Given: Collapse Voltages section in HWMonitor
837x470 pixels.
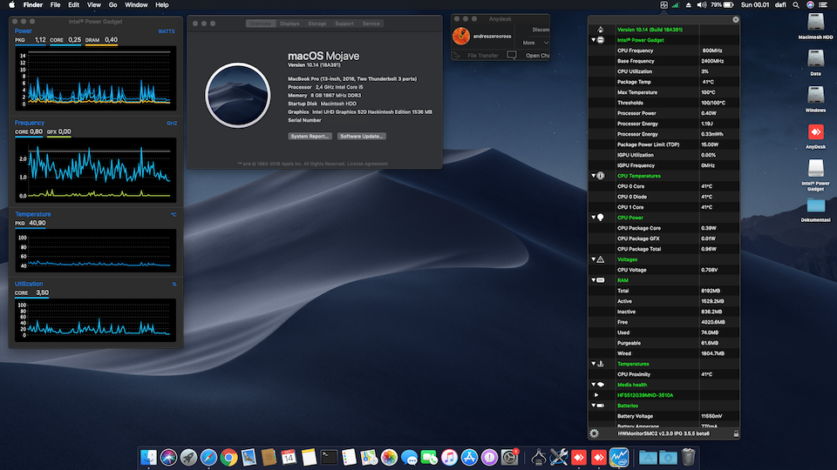Looking at the screenshot, I should (593, 259).
